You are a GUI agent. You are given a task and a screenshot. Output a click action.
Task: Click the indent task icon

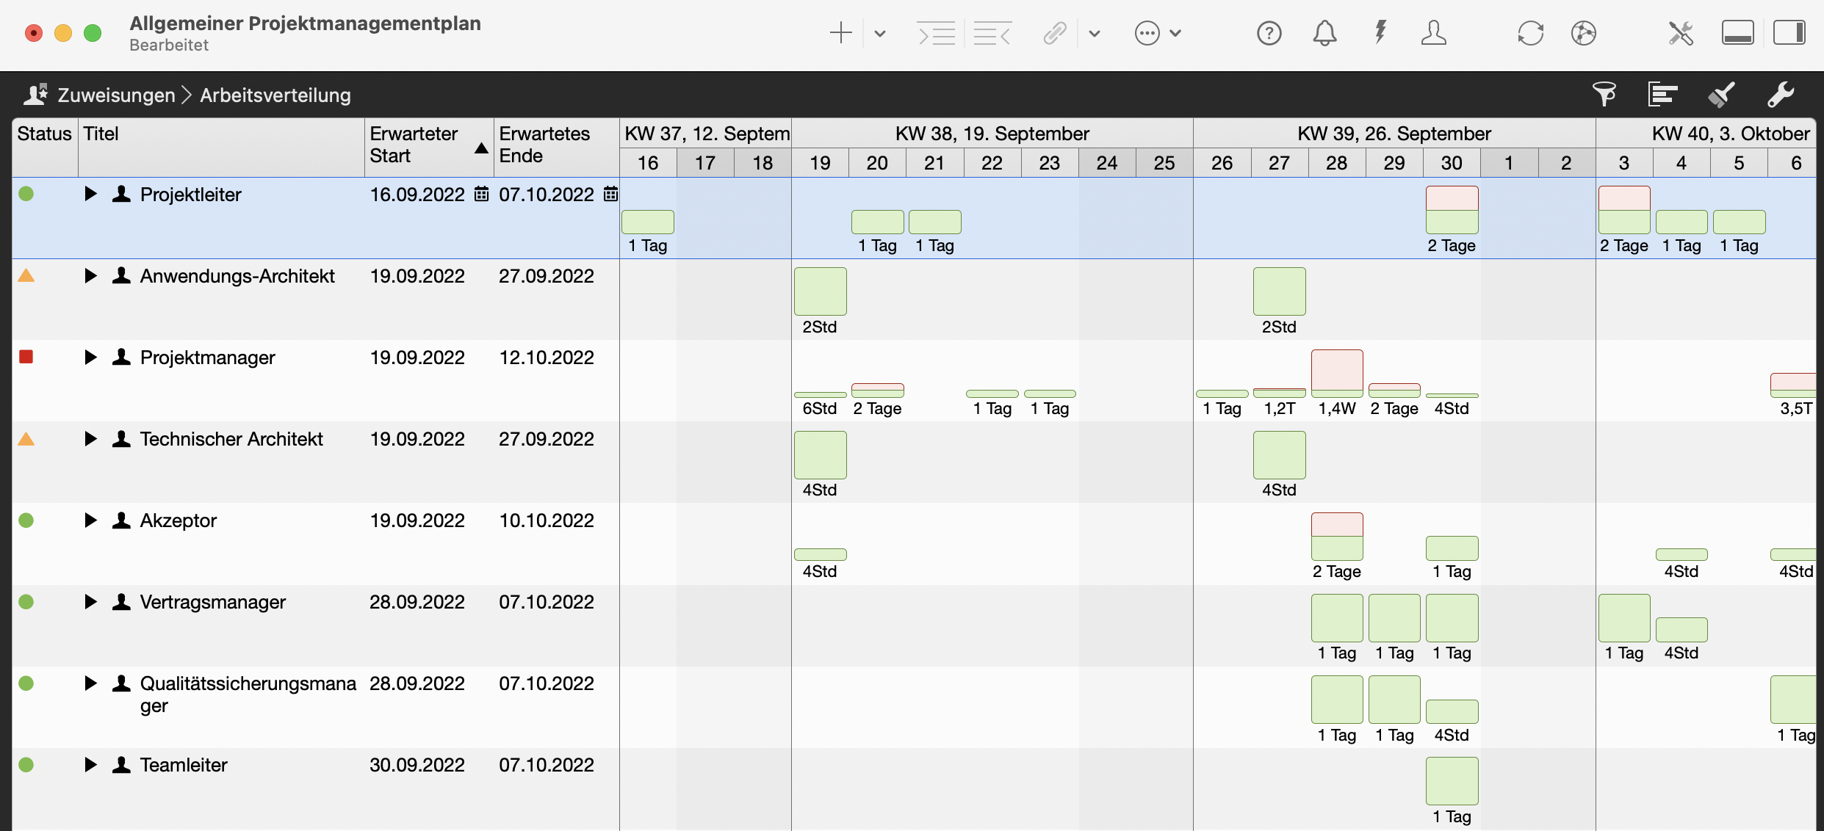pyautogui.click(x=937, y=33)
